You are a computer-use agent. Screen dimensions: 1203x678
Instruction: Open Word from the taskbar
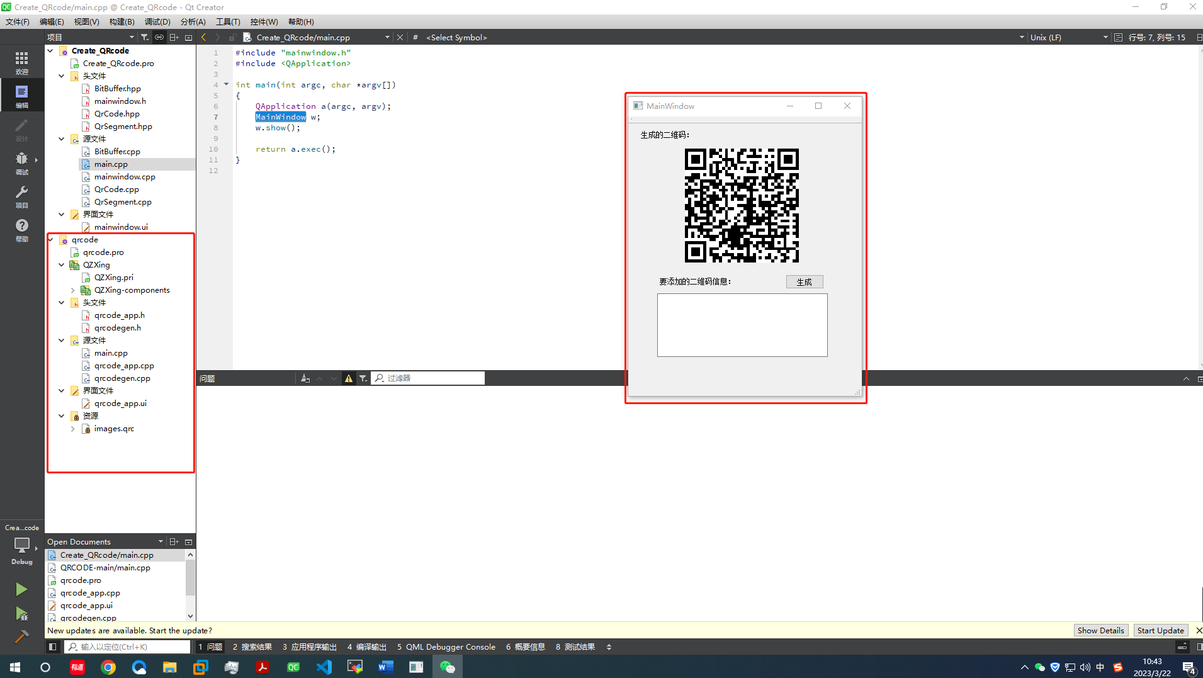point(385,667)
